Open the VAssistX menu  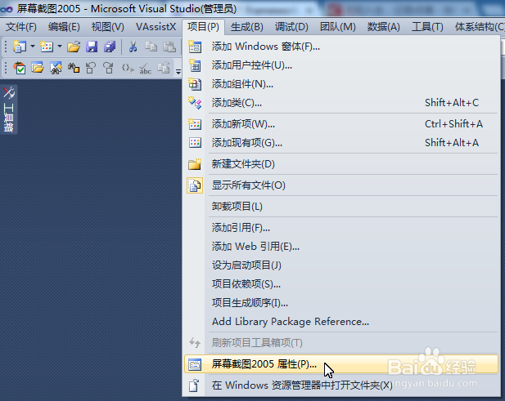[156, 27]
